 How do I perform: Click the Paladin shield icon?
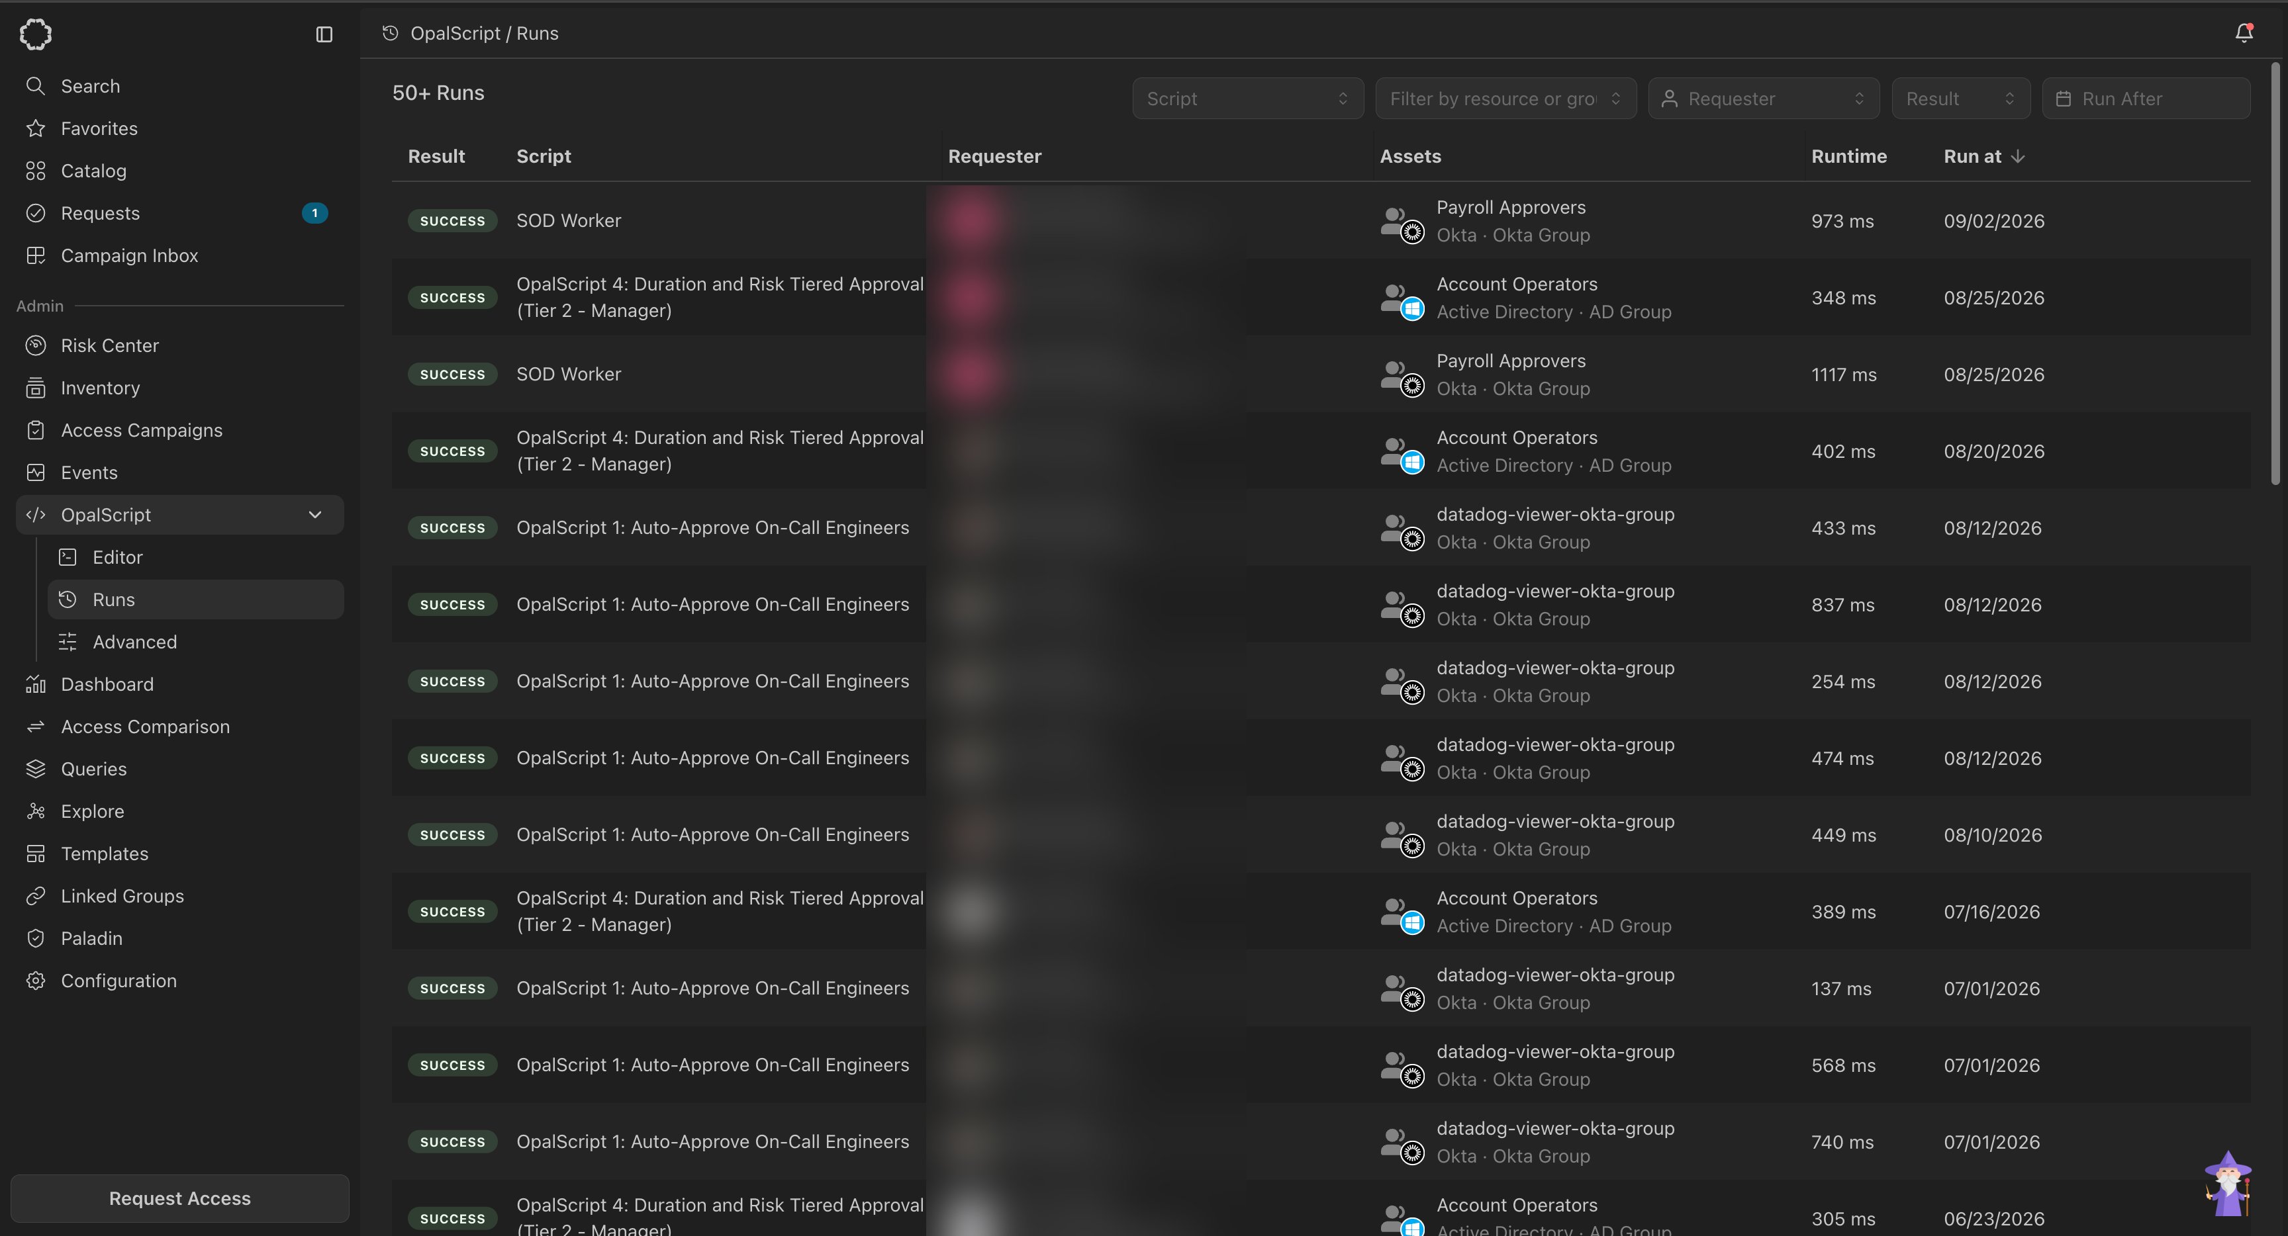coord(36,938)
